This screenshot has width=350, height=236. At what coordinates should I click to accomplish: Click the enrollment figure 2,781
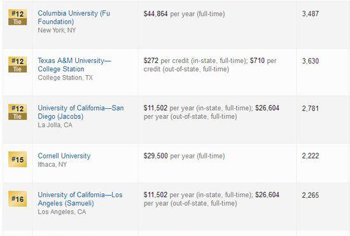point(311,108)
